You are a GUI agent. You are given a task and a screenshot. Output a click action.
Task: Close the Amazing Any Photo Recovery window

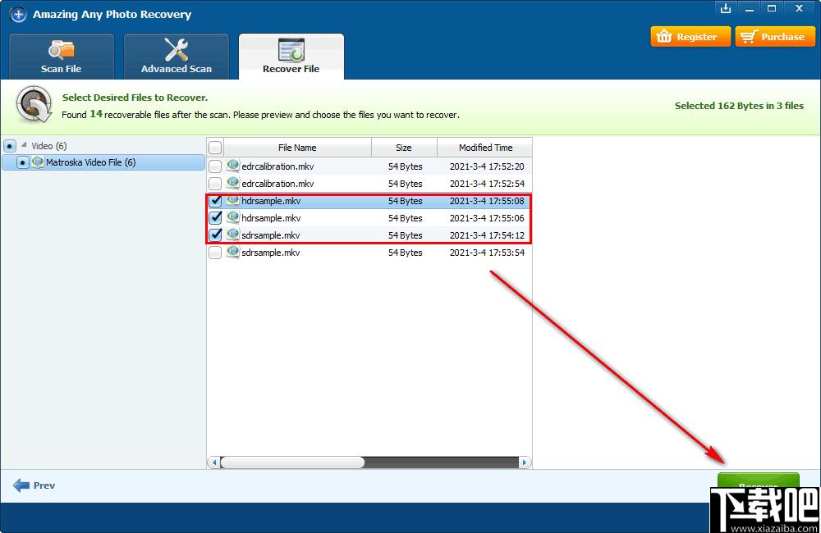[799, 8]
